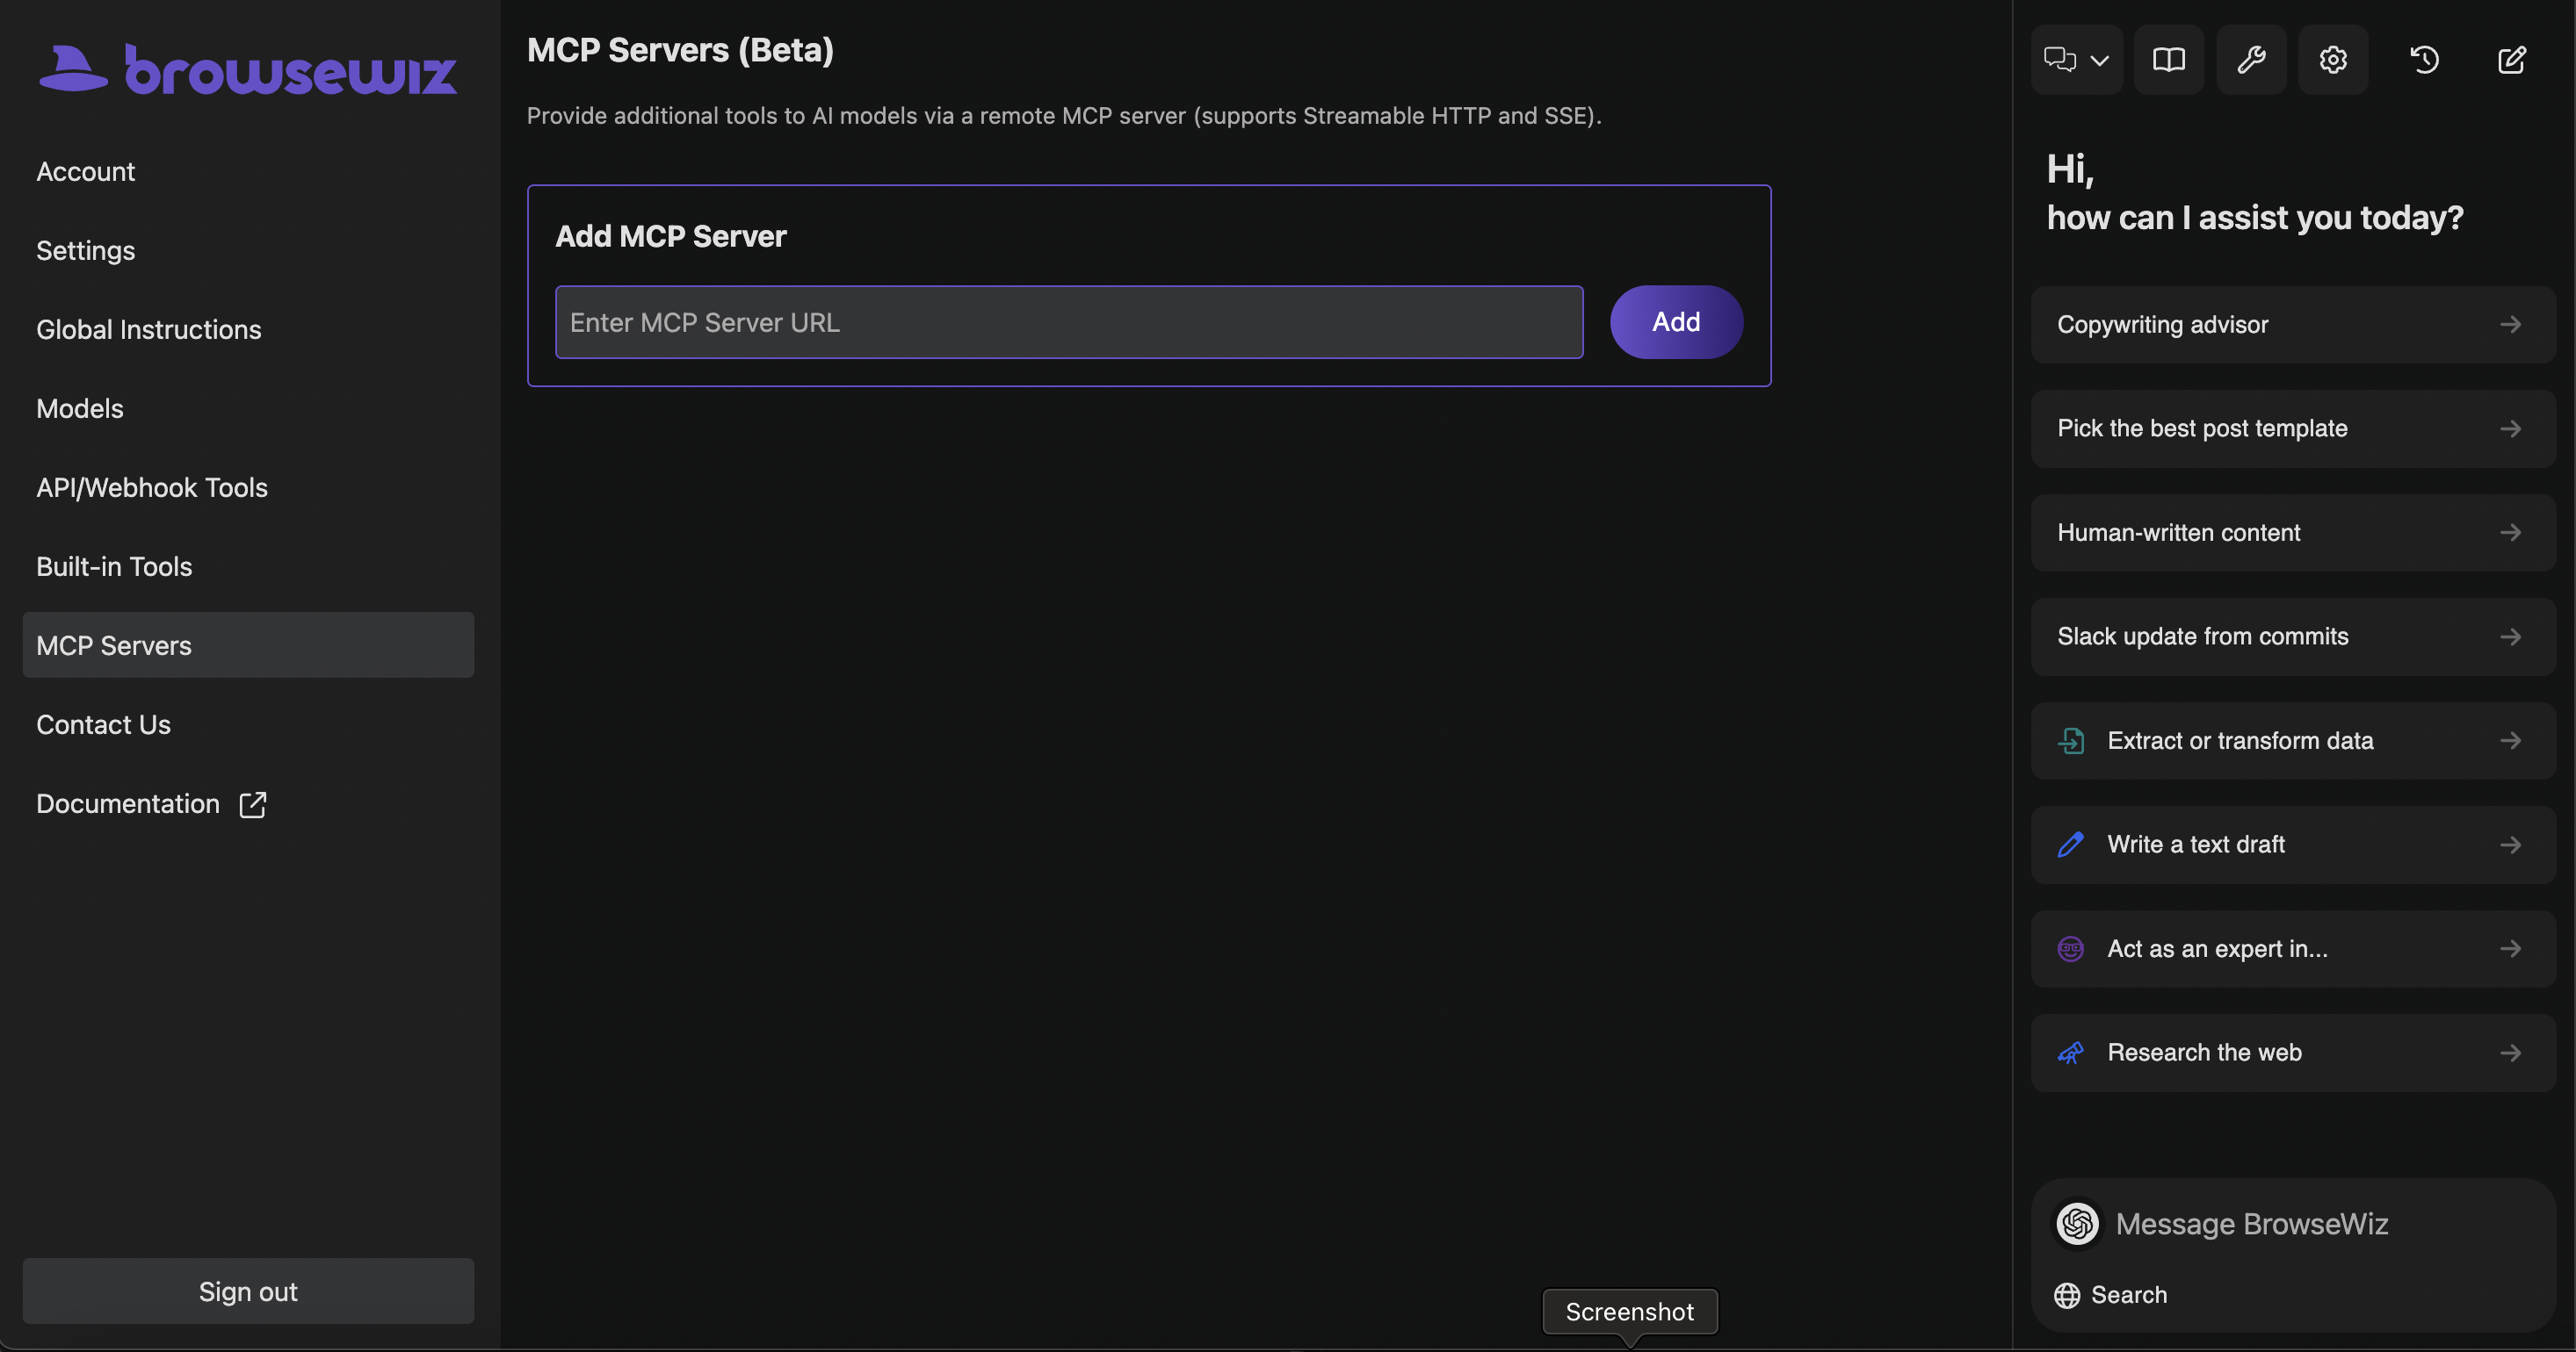This screenshot has width=2576, height=1352.
Task: View chat history clock icon
Action: (2424, 60)
